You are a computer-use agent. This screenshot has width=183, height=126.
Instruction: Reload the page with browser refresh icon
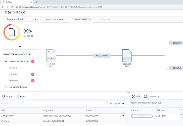pos(12,7)
